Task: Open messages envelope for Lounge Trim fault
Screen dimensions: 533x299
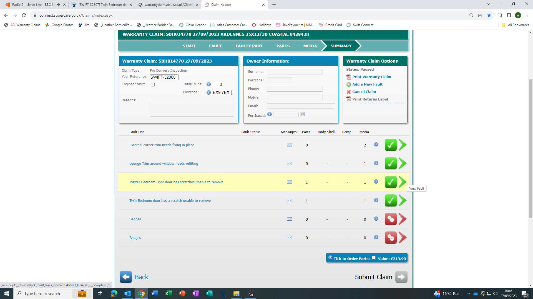Action: (x=289, y=163)
